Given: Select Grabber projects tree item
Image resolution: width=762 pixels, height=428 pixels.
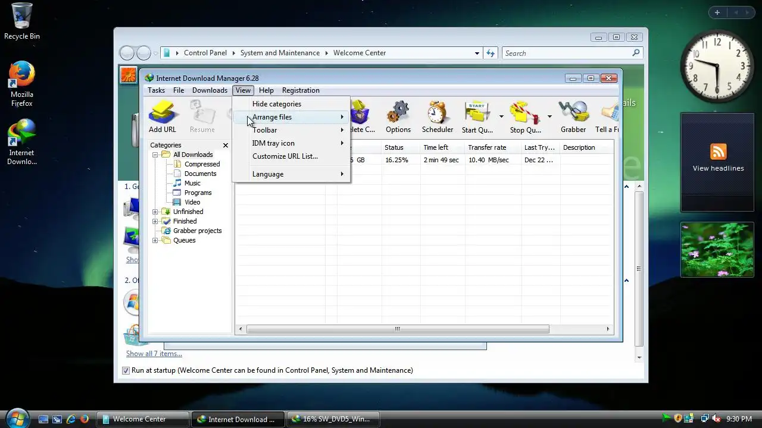Looking at the screenshot, I should coord(197,231).
